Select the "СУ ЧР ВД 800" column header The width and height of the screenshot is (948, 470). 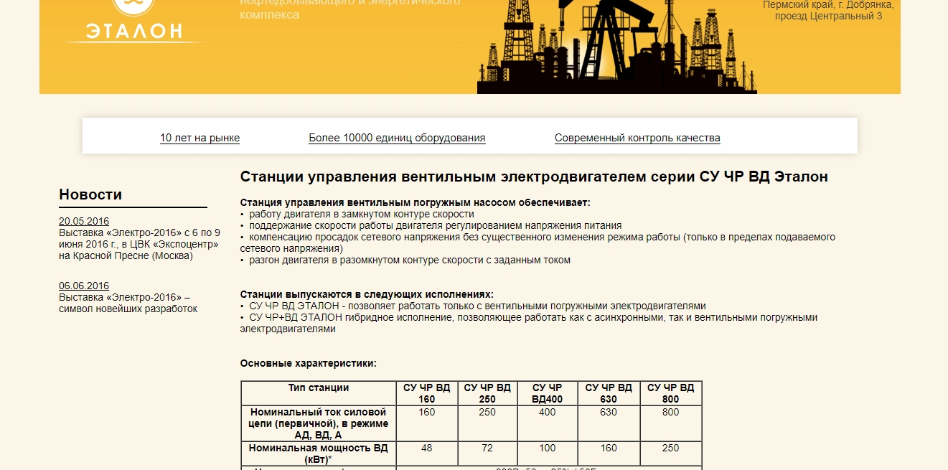(670, 393)
